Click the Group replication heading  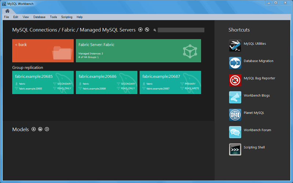click(x=28, y=68)
